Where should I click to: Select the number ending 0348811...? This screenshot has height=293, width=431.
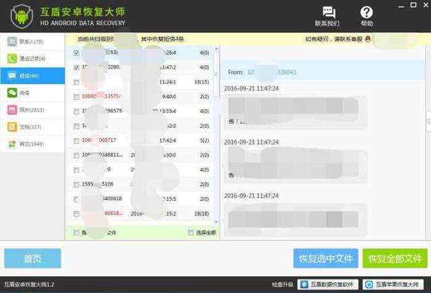pyautogui.click(x=102, y=155)
